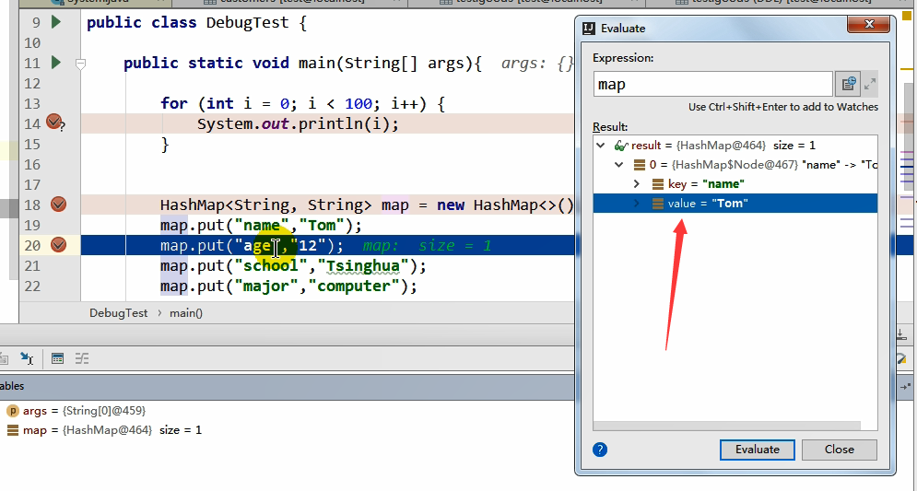Collapse the result HashMap@464 node
This screenshot has width=917, height=491.
[601, 145]
